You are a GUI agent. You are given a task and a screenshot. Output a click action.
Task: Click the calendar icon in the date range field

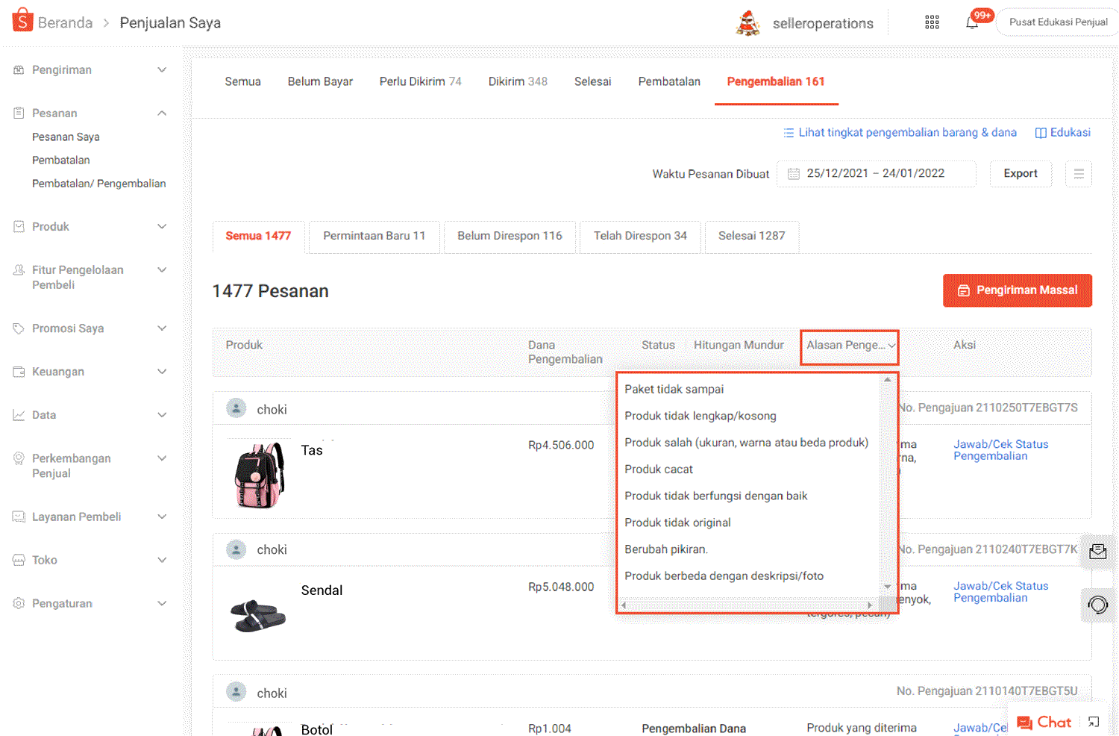pyautogui.click(x=793, y=173)
